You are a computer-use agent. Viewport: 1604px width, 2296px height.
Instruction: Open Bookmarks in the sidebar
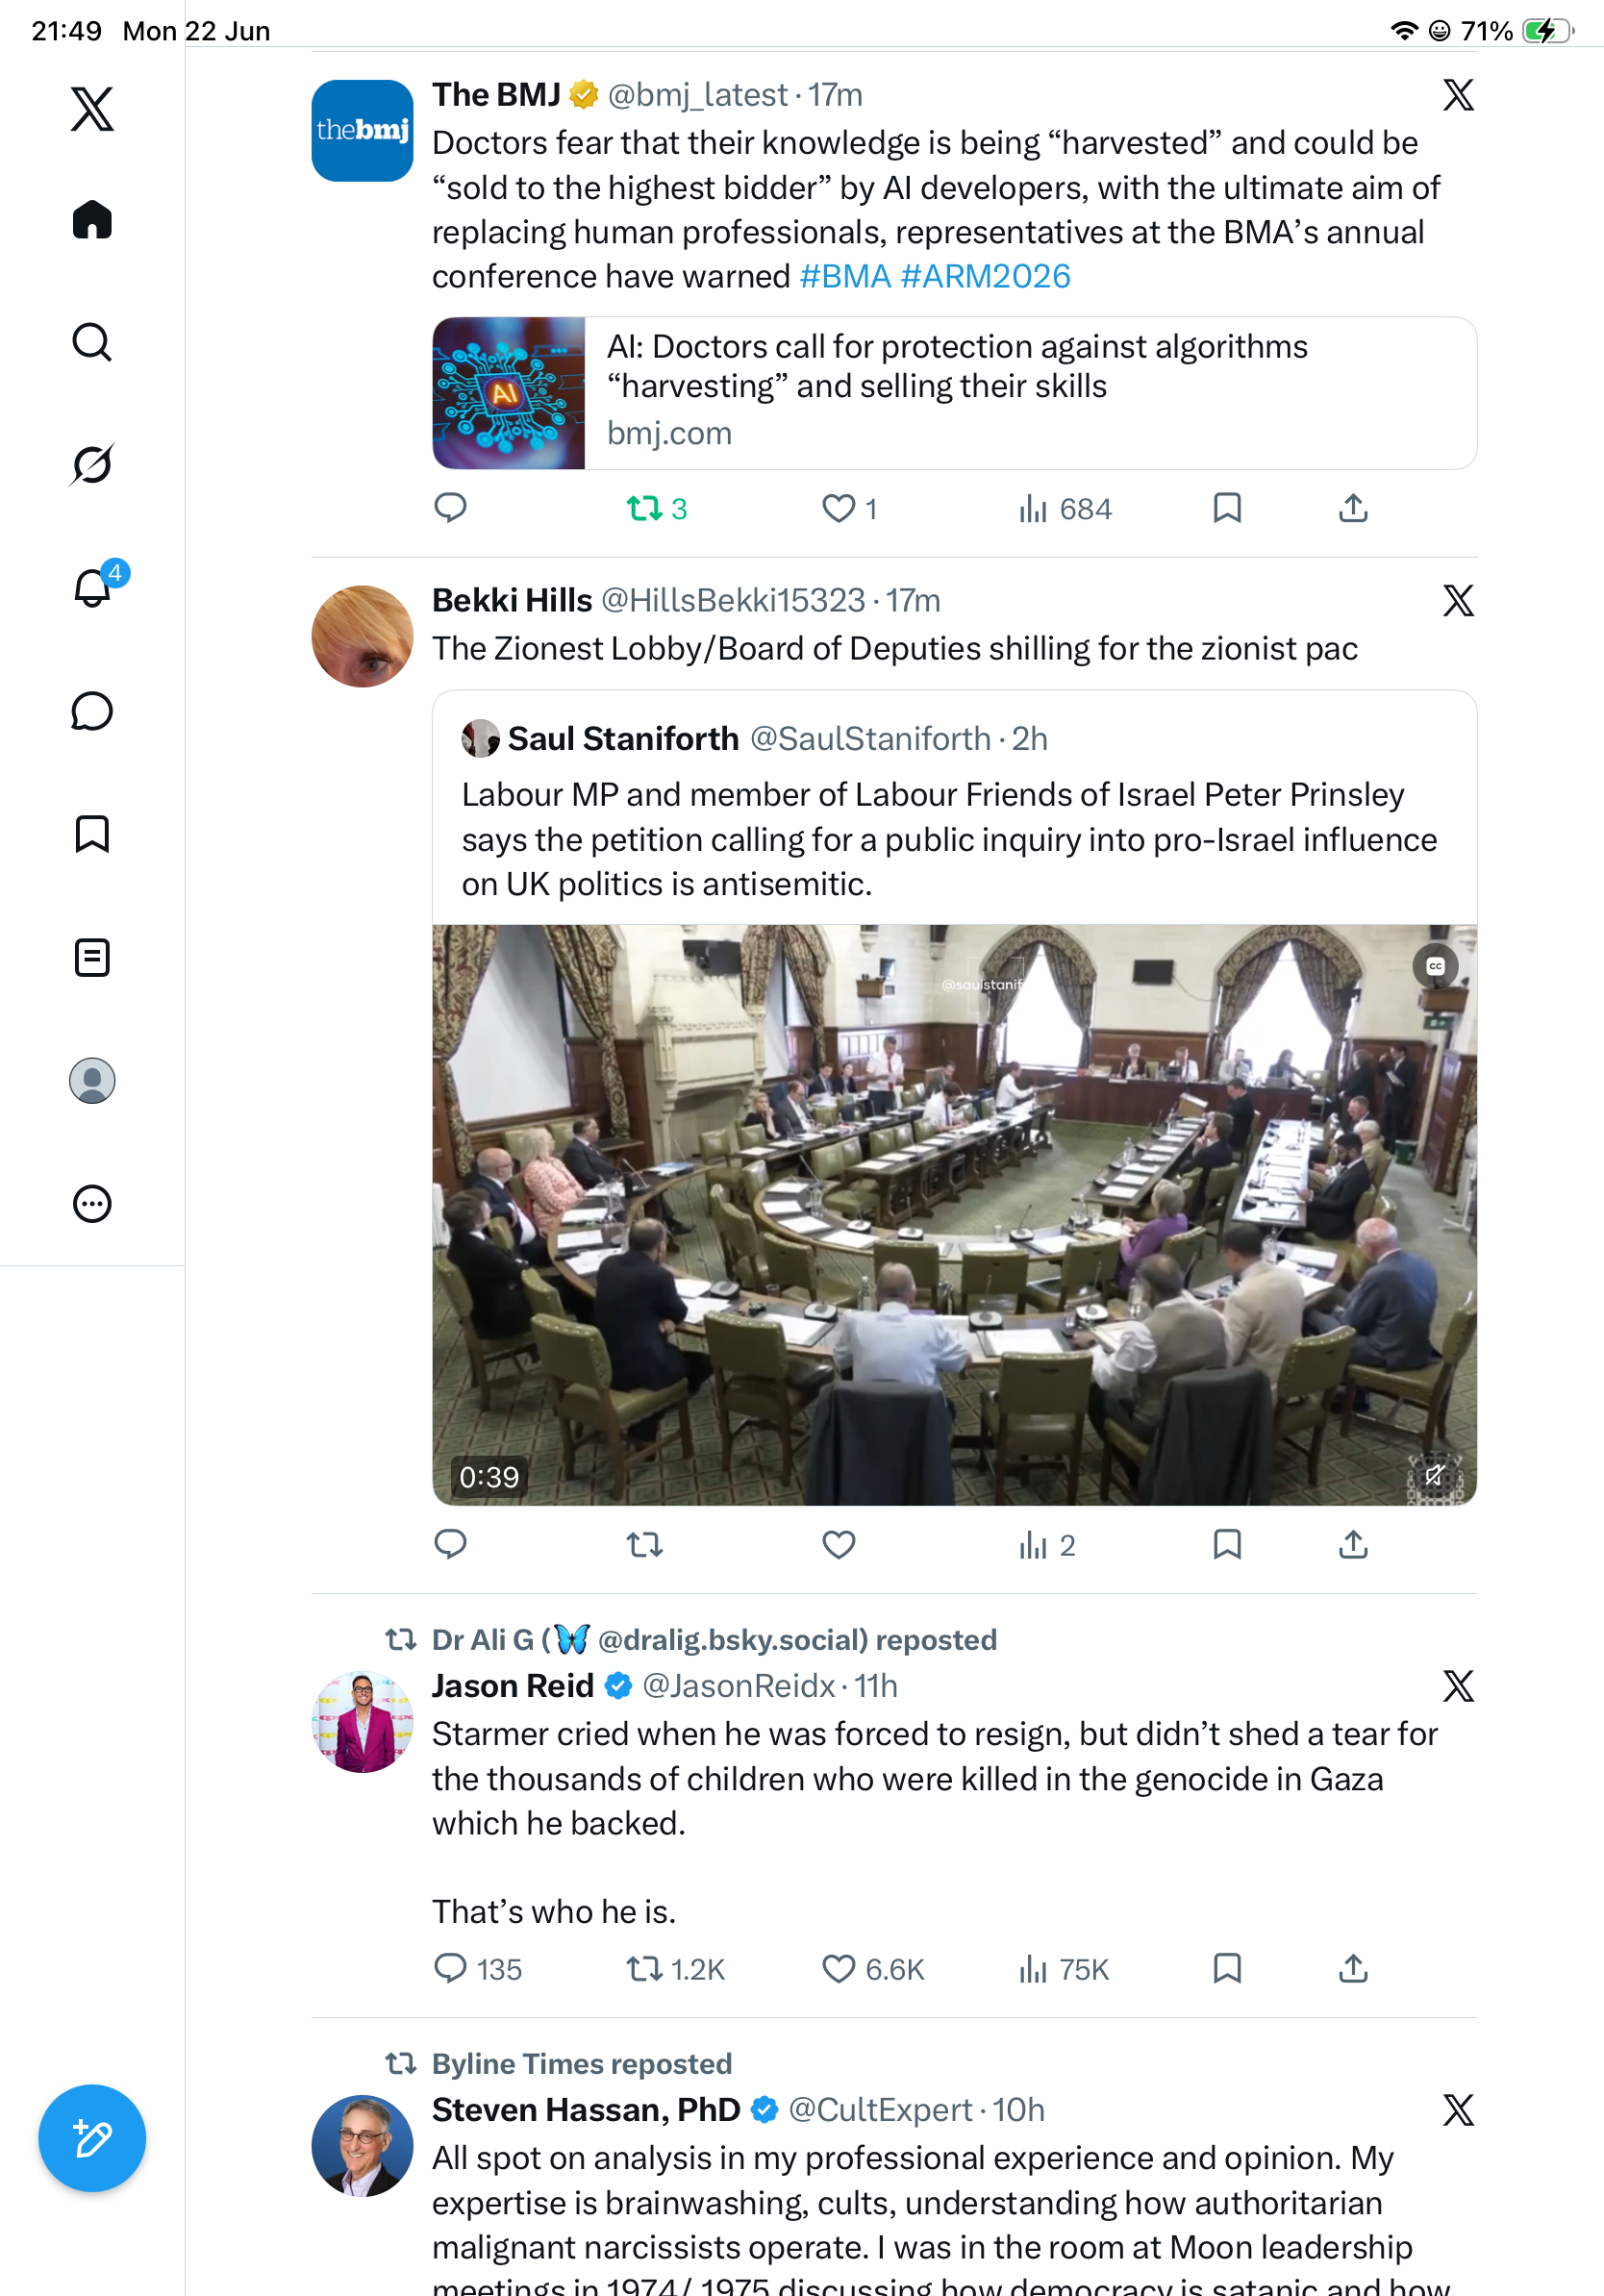pos(92,834)
